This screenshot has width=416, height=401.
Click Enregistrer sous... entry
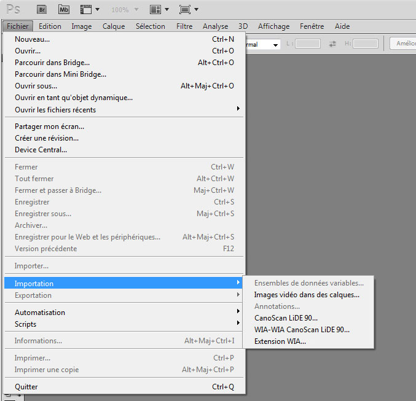click(124, 214)
